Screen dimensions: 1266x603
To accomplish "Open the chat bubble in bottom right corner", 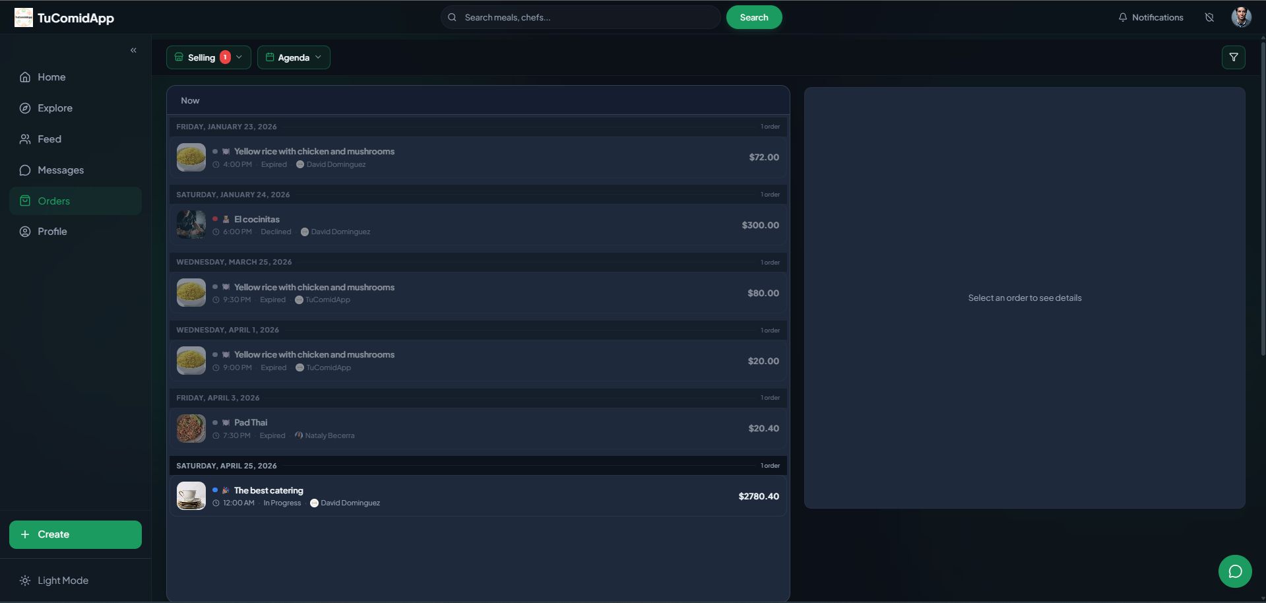I will (x=1234, y=571).
